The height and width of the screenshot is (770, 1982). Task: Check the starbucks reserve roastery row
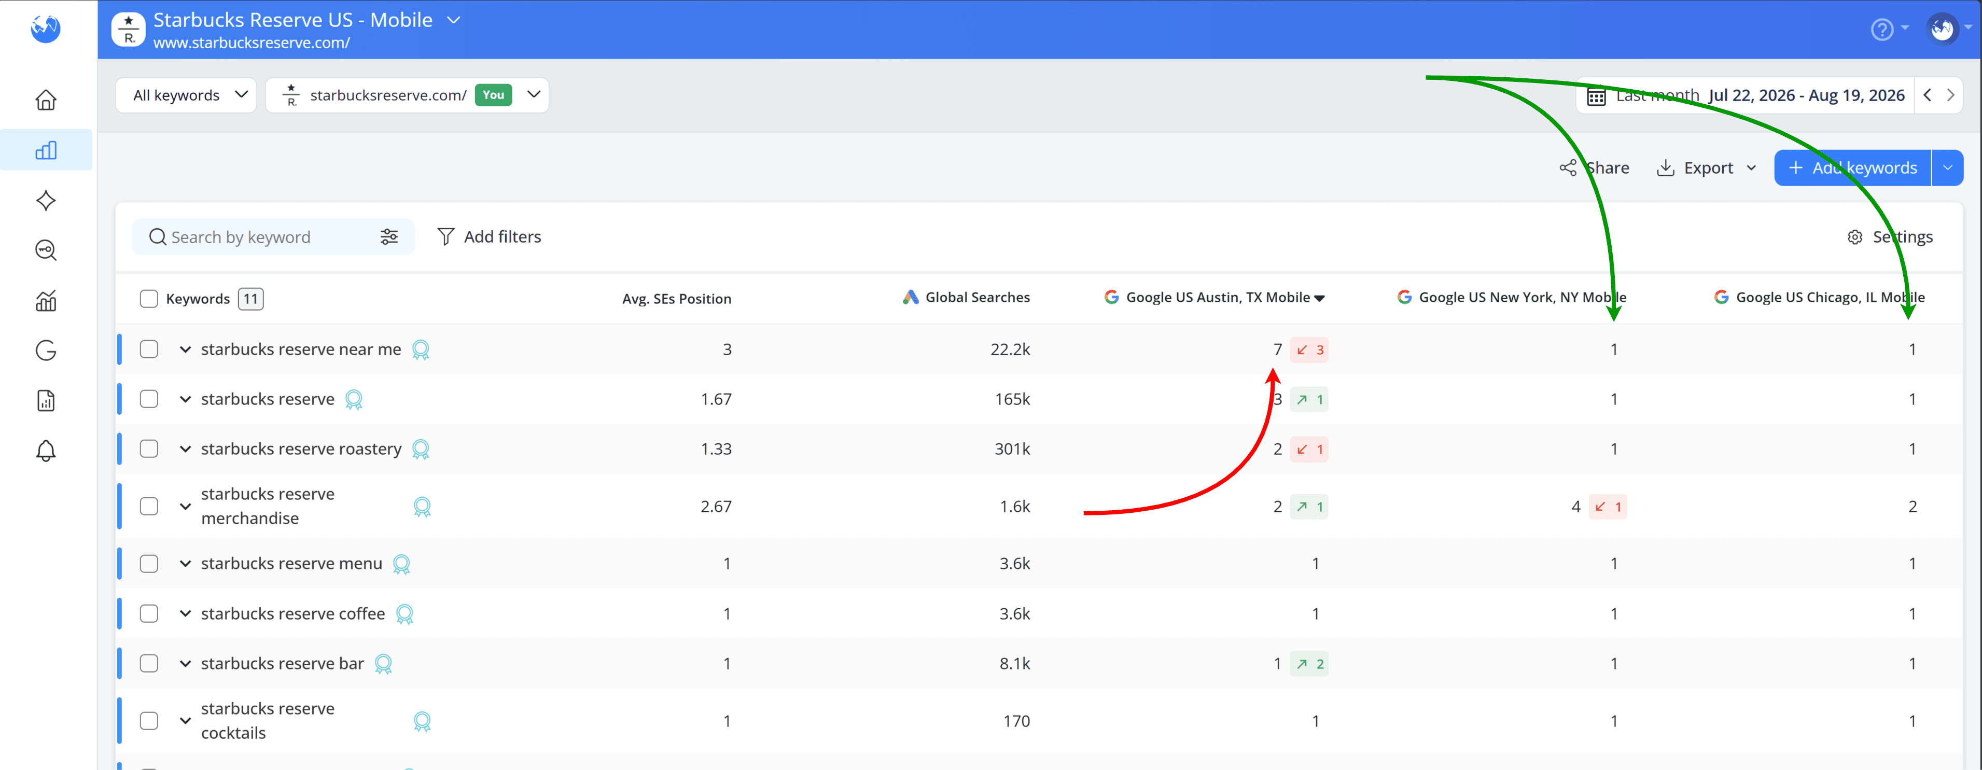[149, 449]
